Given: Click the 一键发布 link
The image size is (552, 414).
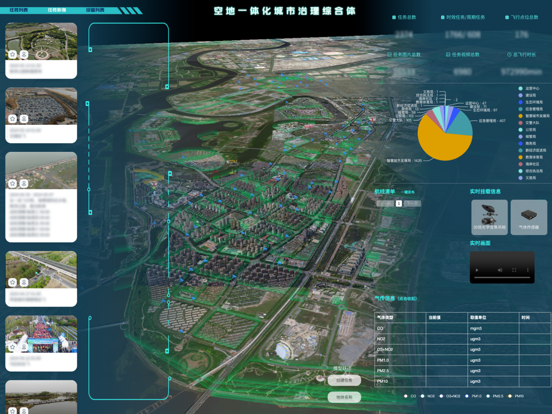Looking at the screenshot, I should pyautogui.click(x=408, y=192).
